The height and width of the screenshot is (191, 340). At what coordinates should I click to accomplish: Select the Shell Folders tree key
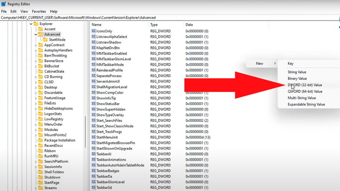[x=54, y=172]
